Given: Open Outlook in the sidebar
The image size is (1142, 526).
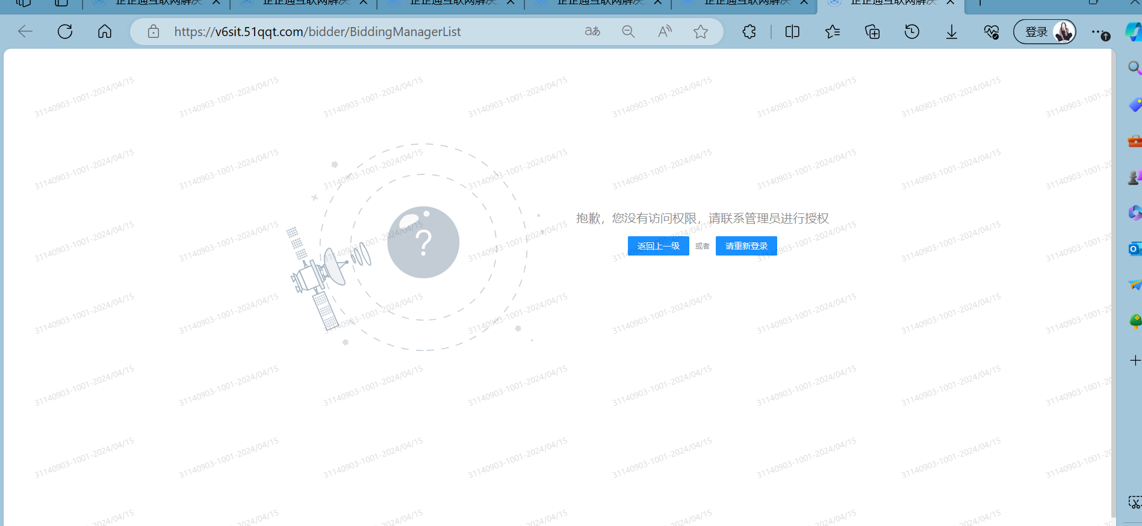Looking at the screenshot, I should pyautogui.click(x=1135, y=248).
